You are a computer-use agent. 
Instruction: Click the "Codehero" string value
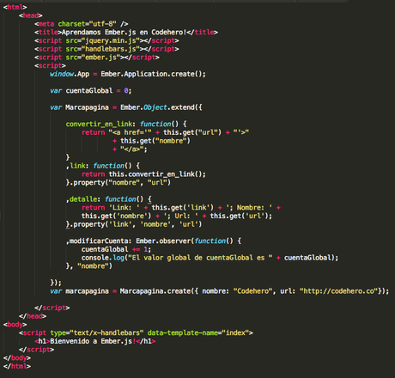pyautogui.click(x=252, y=291)
